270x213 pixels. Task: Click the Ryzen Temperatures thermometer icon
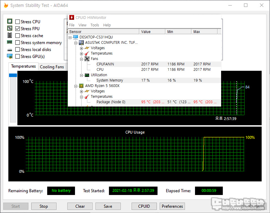[x=87, y=97]
